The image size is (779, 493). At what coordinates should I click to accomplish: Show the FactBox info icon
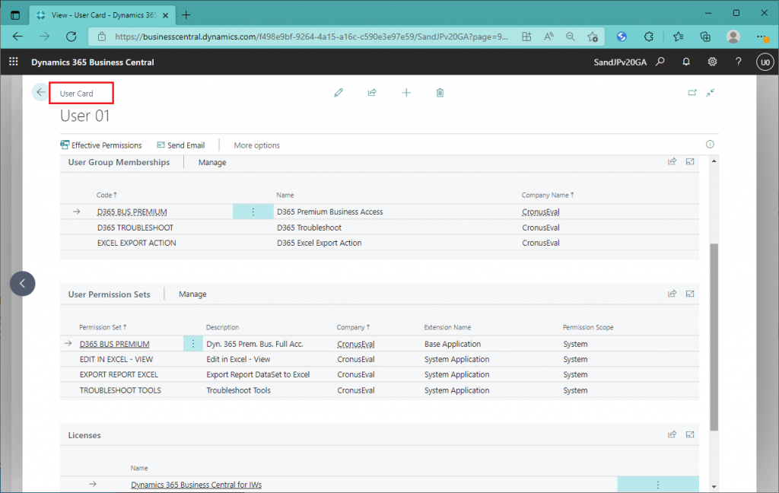tap(710, 144)
